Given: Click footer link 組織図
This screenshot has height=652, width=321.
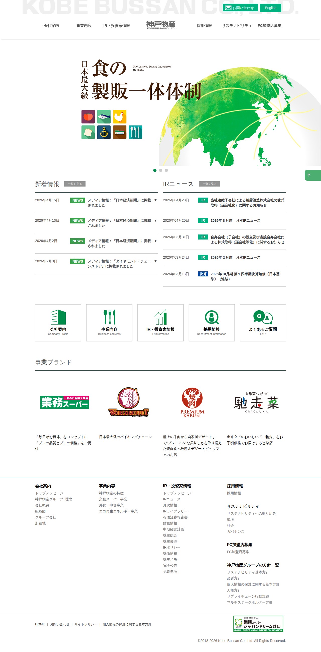Looking at the screenshot, I should coord(40,511).
